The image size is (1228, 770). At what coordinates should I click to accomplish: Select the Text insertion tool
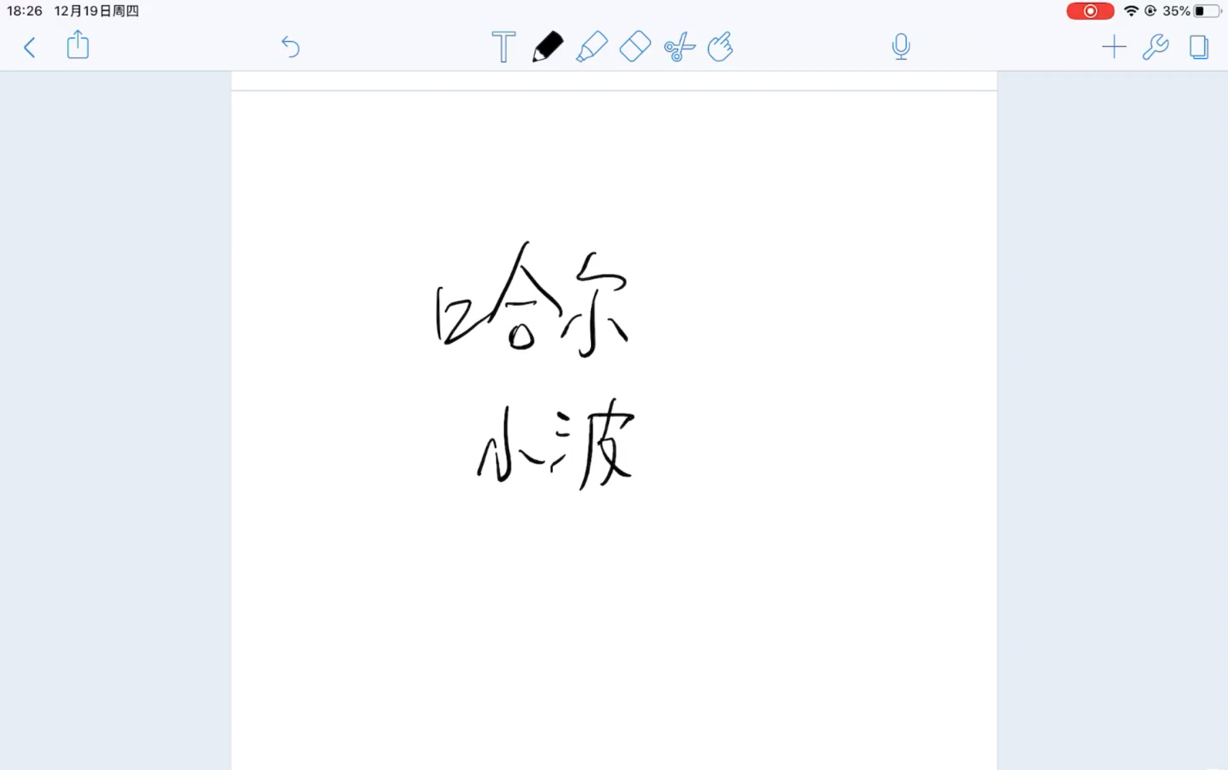click(502, 45)
